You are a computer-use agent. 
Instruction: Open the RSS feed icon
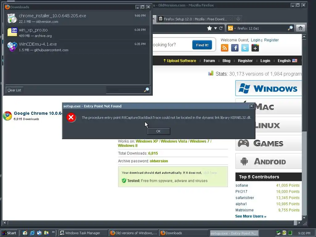tap(225, 48)
